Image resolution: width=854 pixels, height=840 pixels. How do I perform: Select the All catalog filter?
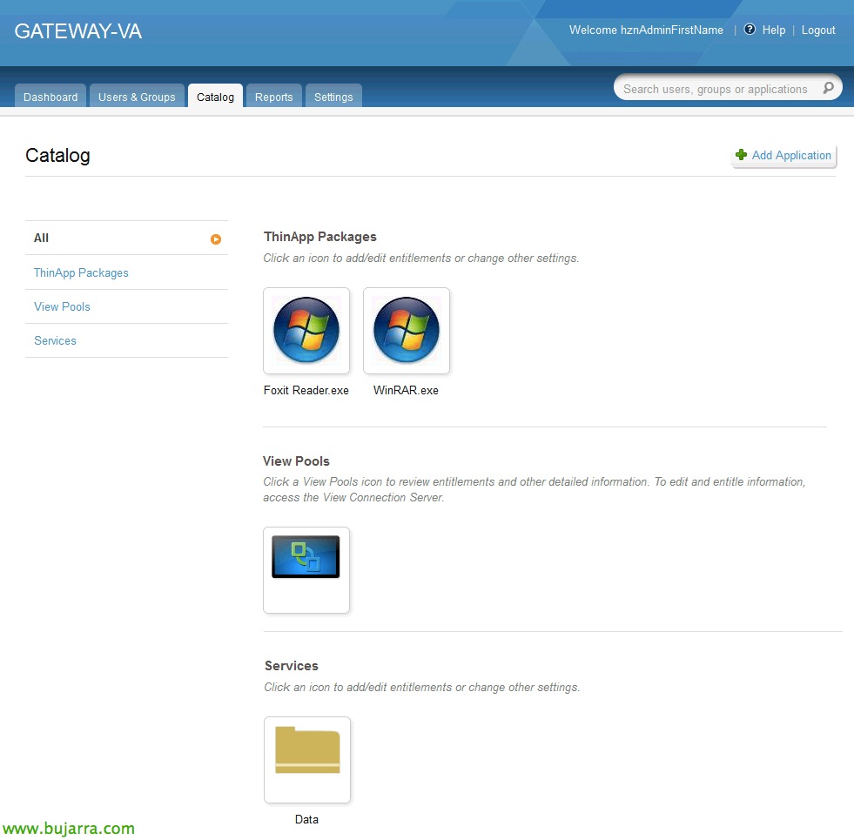coord(126,238)
